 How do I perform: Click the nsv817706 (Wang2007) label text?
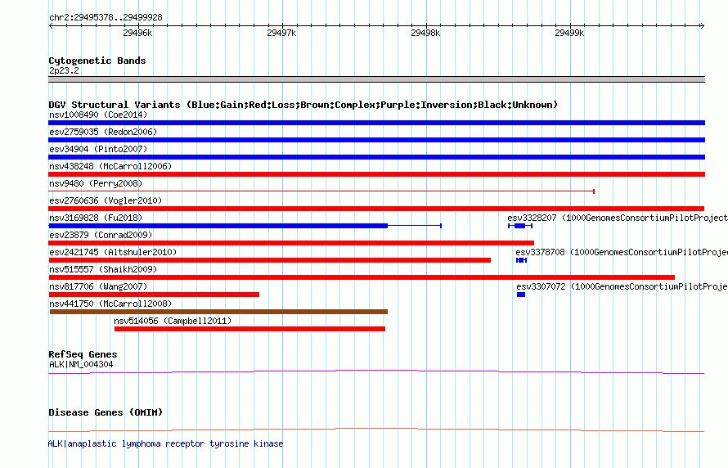pyautogui.click(x=98, y=286)
